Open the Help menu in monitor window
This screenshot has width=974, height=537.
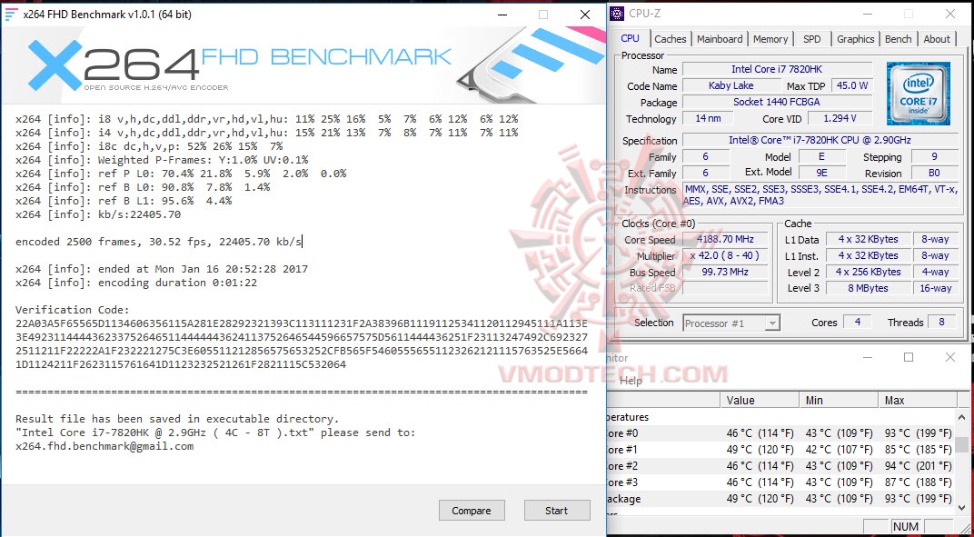coord(631,381)
